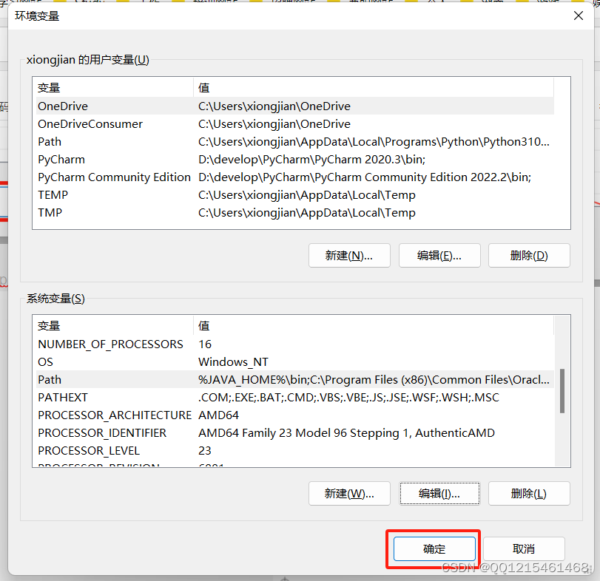The width and height of the screenshot is (600, 581).
Task: Select the TEMP user variable
Action: pyautogui.click(x=295, y=195)
